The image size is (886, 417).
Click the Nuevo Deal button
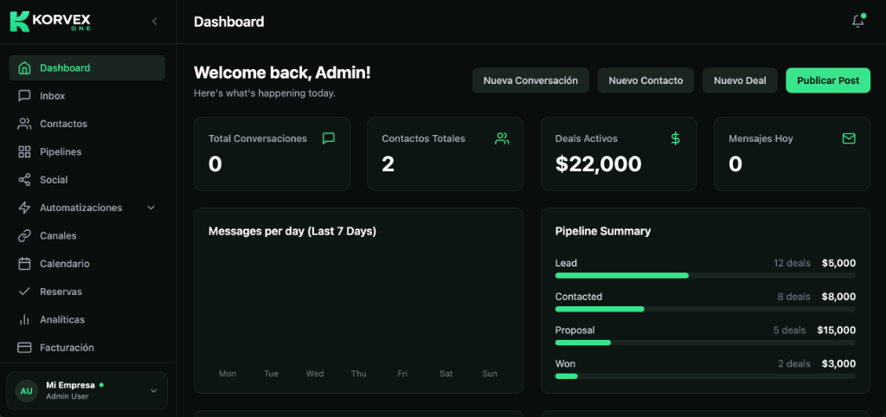tap(741, 80)
